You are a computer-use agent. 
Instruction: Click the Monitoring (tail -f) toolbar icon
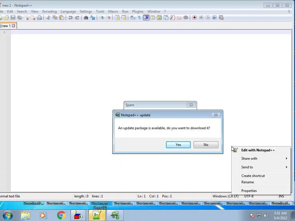pos(186,18)
